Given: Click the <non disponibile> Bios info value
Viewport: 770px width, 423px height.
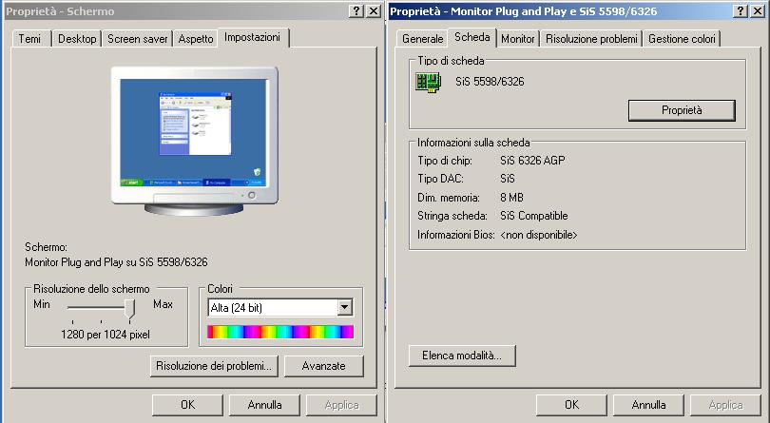Looking at the screenshot, I should [539, 235].
